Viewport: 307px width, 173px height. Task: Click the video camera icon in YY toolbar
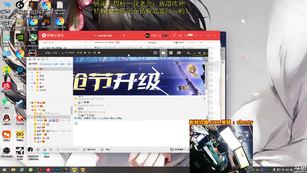coord(155,53)
